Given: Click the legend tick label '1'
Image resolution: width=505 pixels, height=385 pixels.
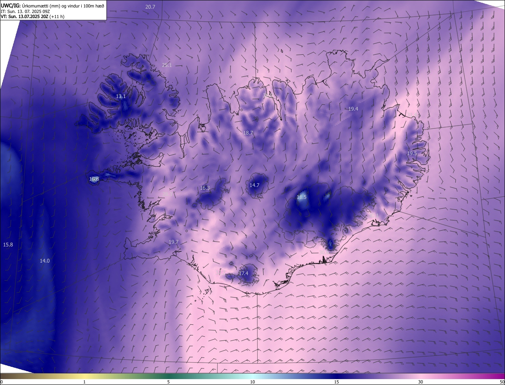Looking at the screenshot, I should tap(84, 382).
